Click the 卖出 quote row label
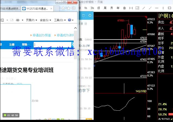 pyautogui.click(x=161, y=22)
